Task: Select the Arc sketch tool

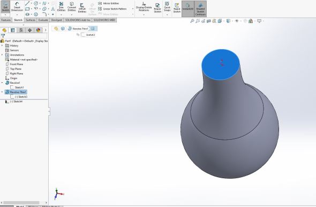Action: coord(36,9)
